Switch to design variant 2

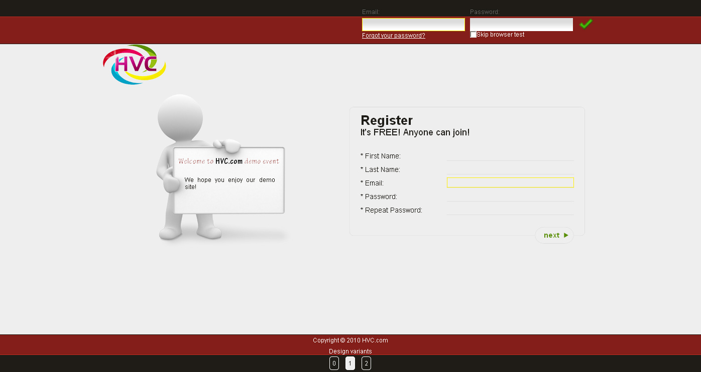click(367, 363)
